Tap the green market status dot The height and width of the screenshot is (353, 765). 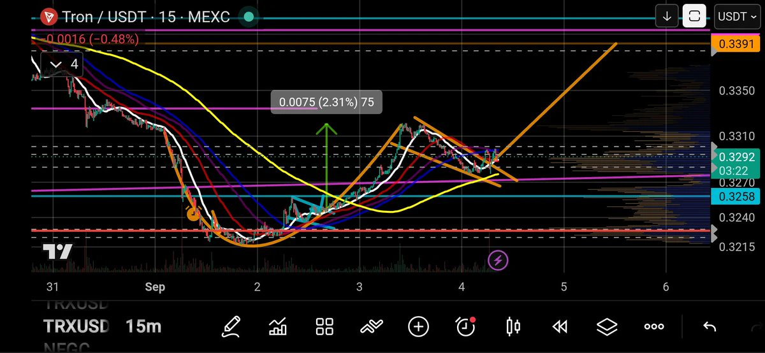point(249,17)
